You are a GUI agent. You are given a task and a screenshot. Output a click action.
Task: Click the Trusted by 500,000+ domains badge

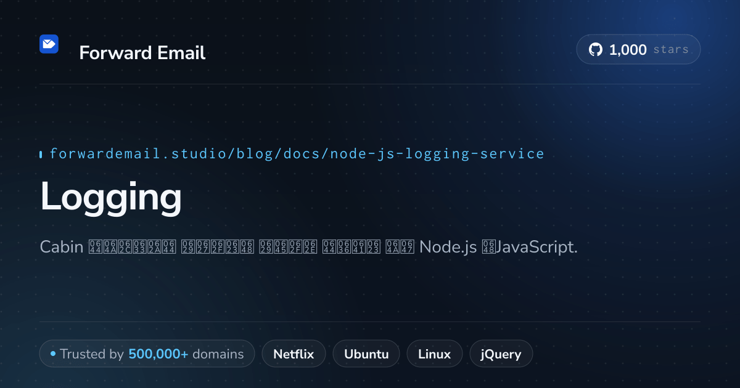(147, 354)
